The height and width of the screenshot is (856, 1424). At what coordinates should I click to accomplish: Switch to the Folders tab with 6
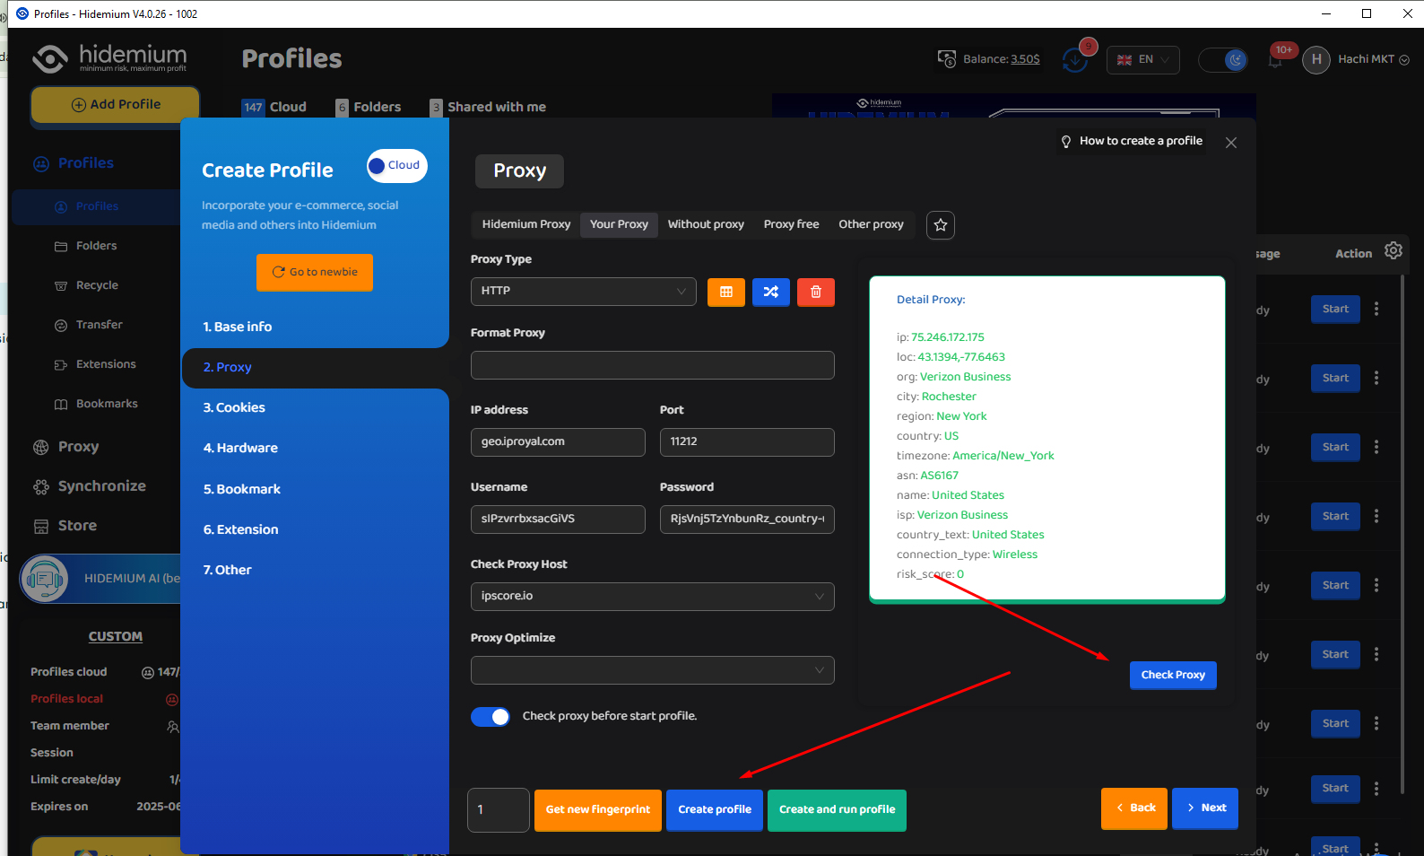tap(369, 107)
